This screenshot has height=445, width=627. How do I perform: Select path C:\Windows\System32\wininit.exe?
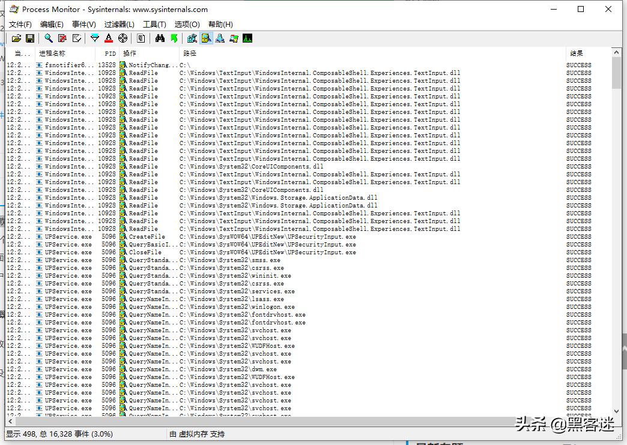(235, 276)
